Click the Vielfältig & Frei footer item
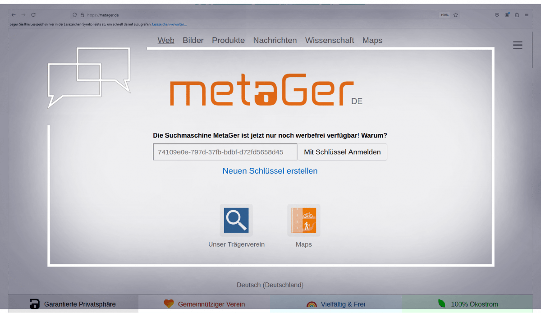This screenshot has width=541, height=313. [x=336, y=304]
